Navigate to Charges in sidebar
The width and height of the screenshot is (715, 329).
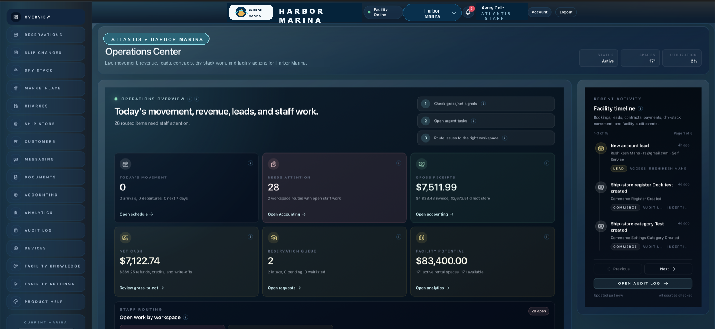click(46, 106)
